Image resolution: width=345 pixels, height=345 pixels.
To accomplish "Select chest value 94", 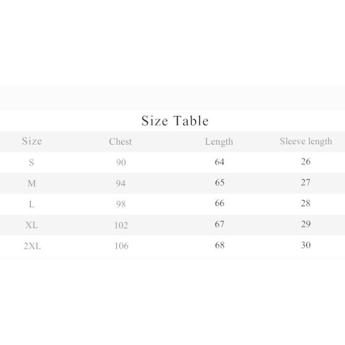I will pos(121,184).
